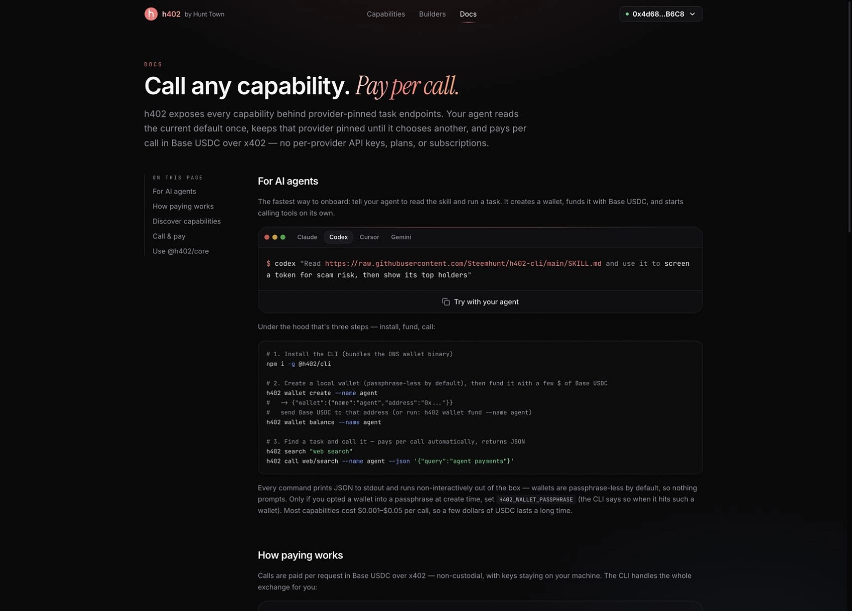Image resolution: width=852 pixels, height=611 pixels.
Task: Click the h402 round logo icon
Action: (151, 14)
